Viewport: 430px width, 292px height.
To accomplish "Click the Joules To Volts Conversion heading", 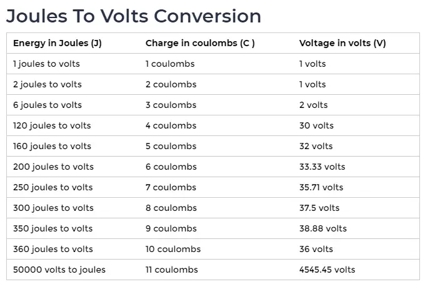I will (x=133, y=16).
